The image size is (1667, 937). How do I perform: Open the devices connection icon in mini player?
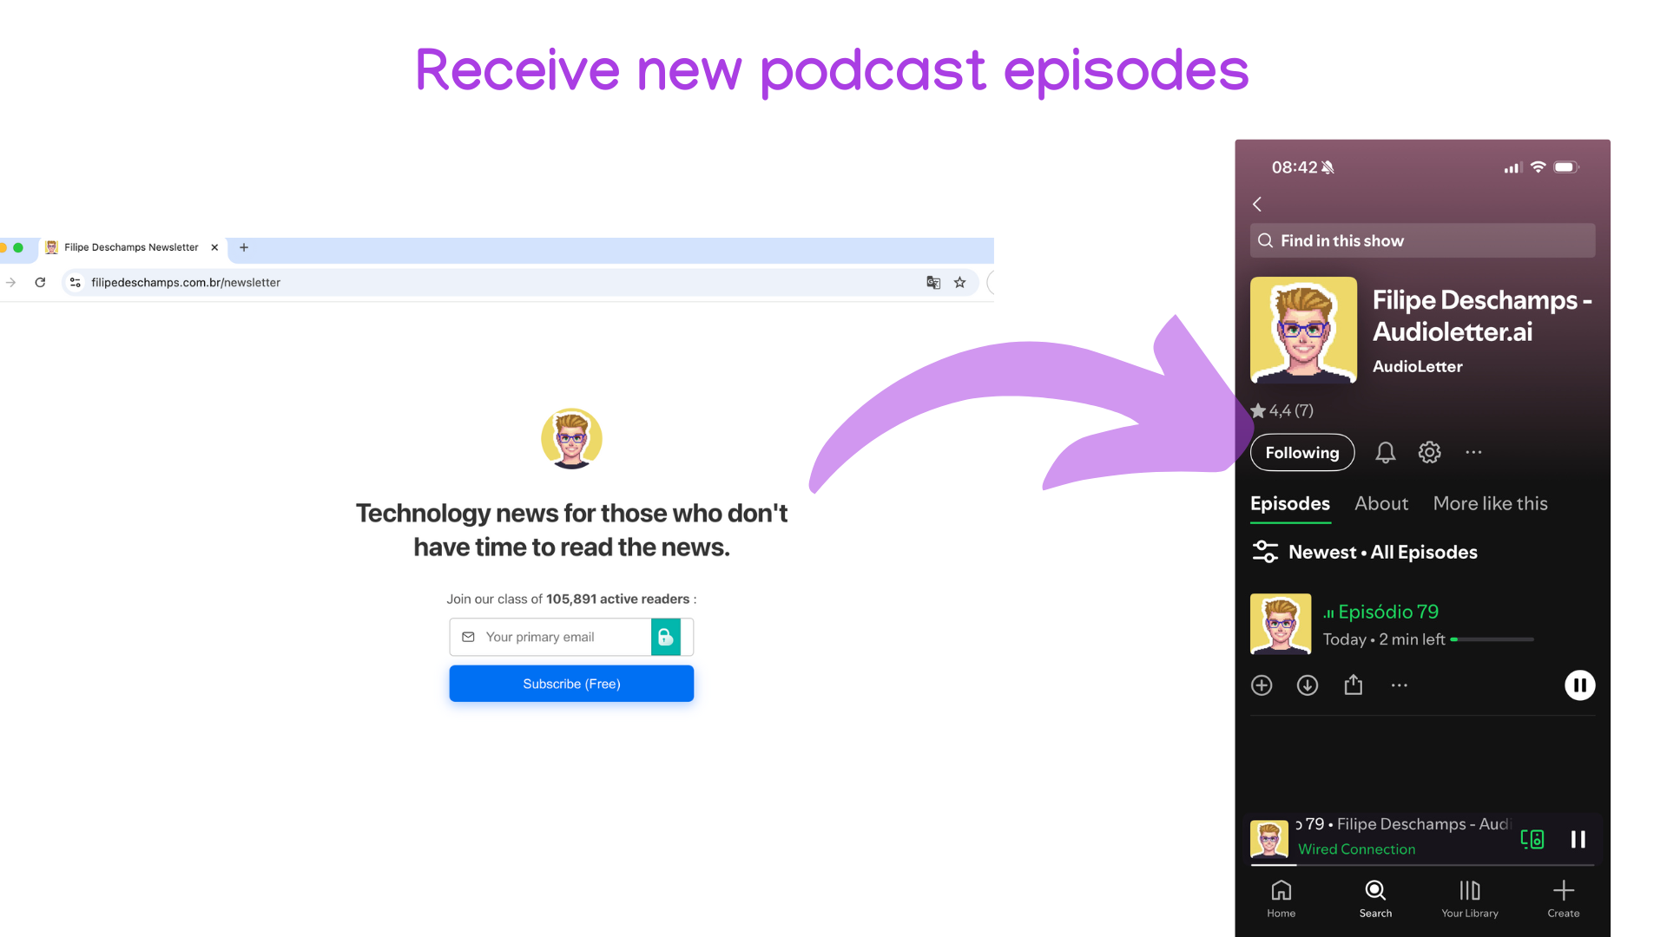1532,839
